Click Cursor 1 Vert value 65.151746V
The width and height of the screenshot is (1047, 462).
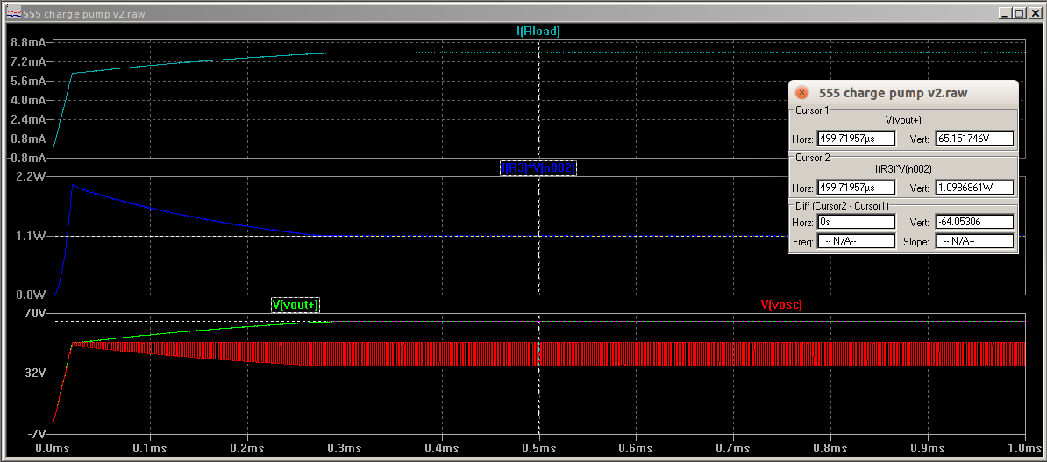[x=975, y=139]
